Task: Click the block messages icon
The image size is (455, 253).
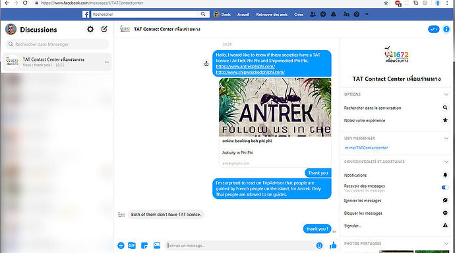Action: 445,213
